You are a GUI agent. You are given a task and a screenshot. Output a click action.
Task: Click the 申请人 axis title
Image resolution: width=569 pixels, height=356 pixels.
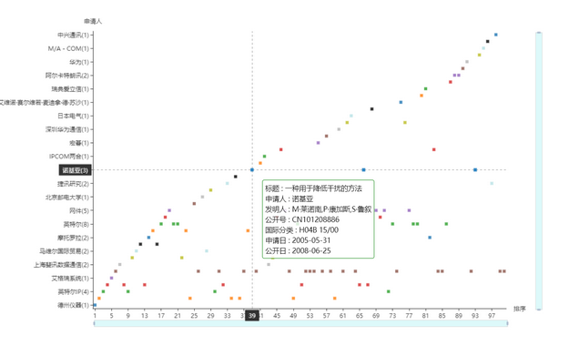point(93,22)
